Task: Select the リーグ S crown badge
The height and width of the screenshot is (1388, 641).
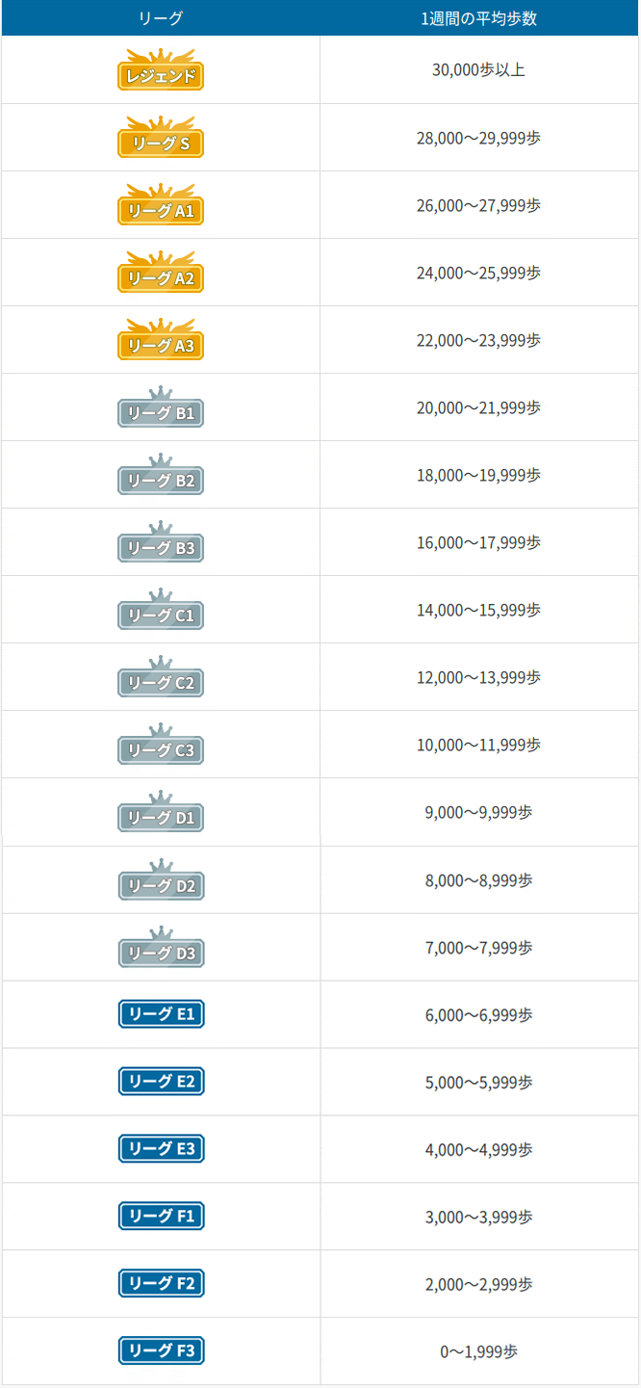Action: 161,138
